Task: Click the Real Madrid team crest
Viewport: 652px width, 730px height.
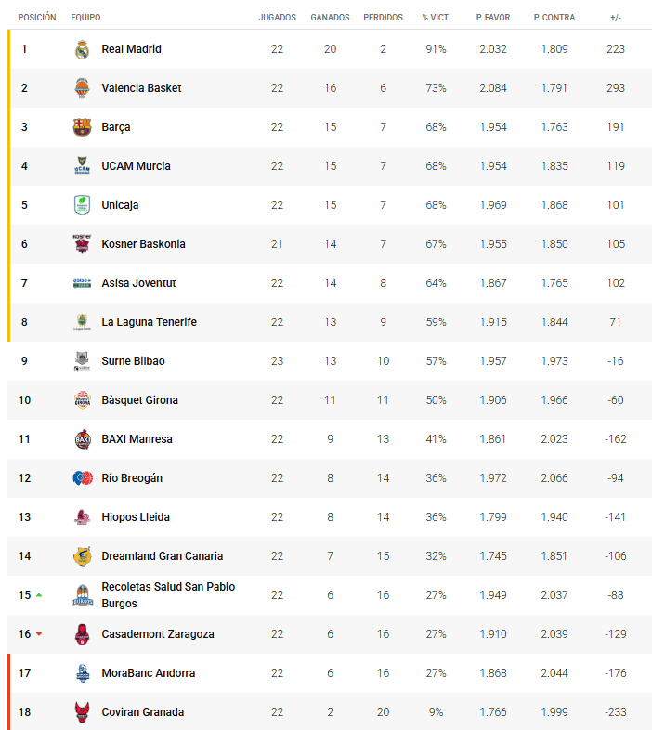Action: tap(82, 49)
